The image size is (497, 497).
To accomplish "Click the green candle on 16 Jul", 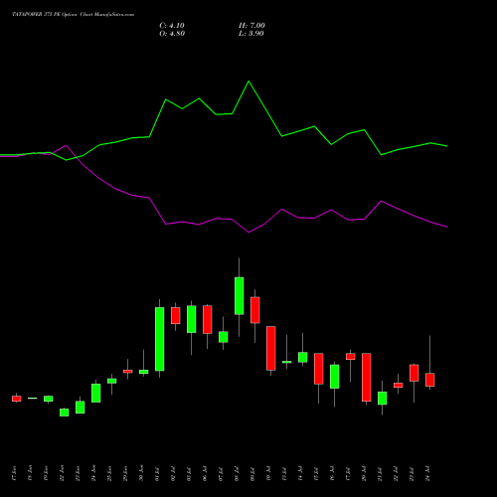I will [335, 377].
